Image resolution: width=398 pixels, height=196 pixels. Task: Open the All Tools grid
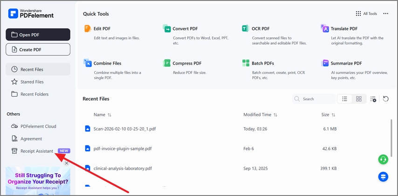pos(366,14)
